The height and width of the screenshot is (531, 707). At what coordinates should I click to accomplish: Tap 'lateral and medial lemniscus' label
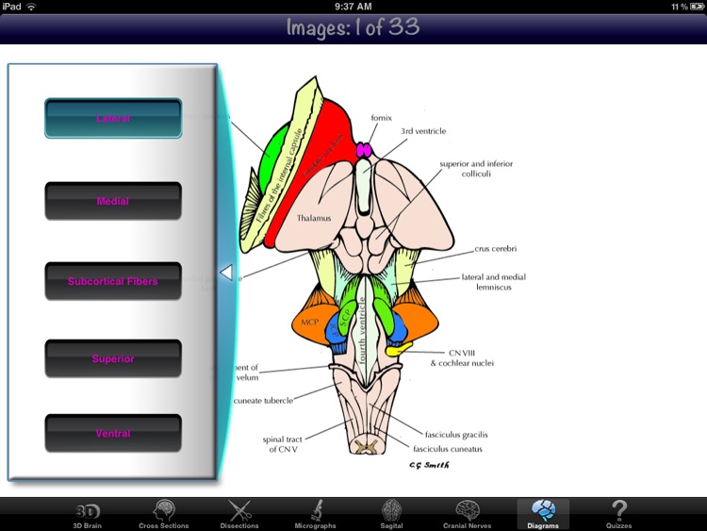click(494, 282)
